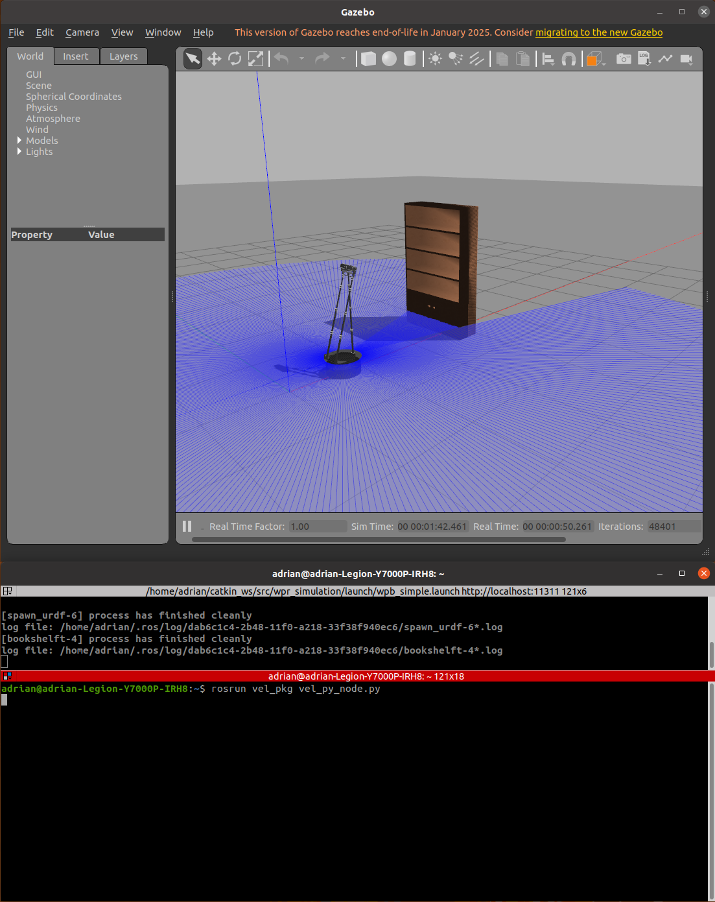The image size is (715, 902).
Task: Add a spot light
Action: [x=456, y=59]
